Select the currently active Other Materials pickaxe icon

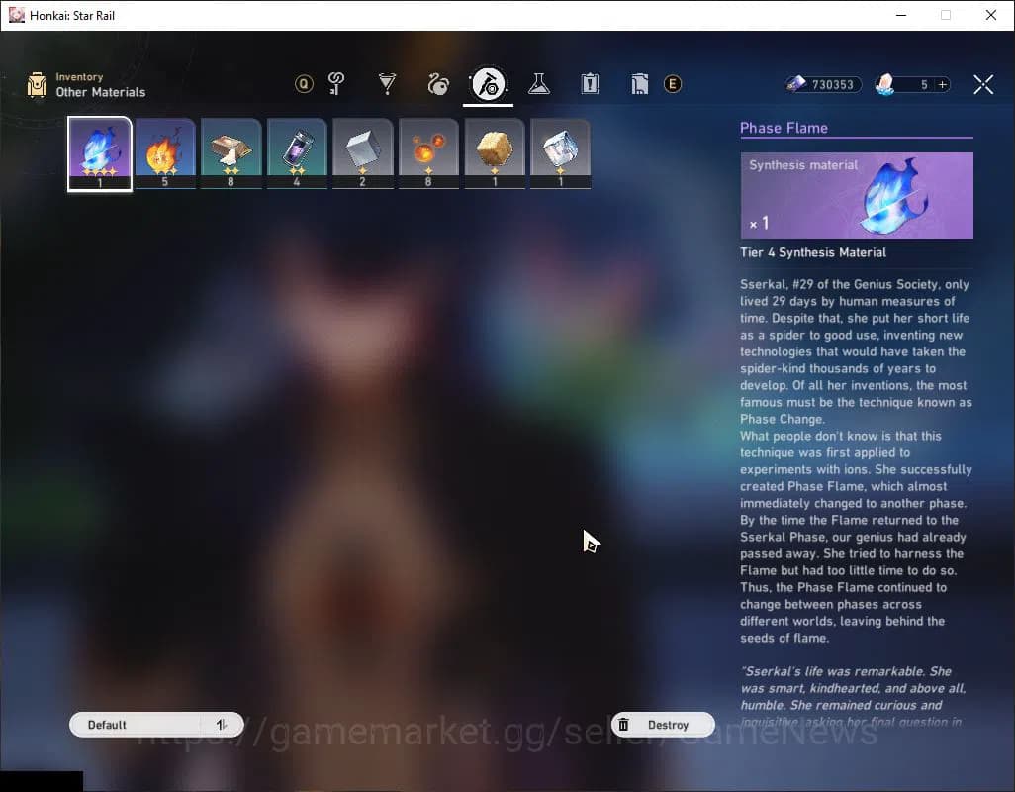point(488,84)
